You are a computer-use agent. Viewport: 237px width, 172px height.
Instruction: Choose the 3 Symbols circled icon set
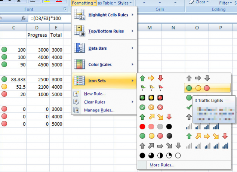[x=151, y=107]
